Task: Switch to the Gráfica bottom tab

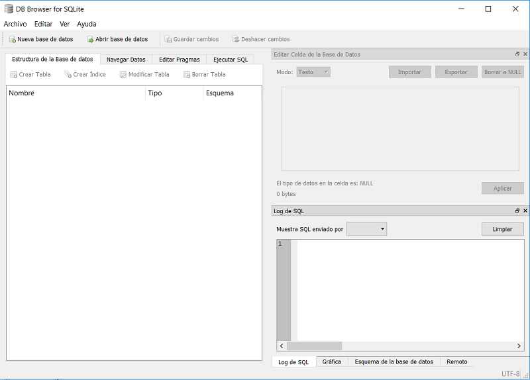Action: 332,361
